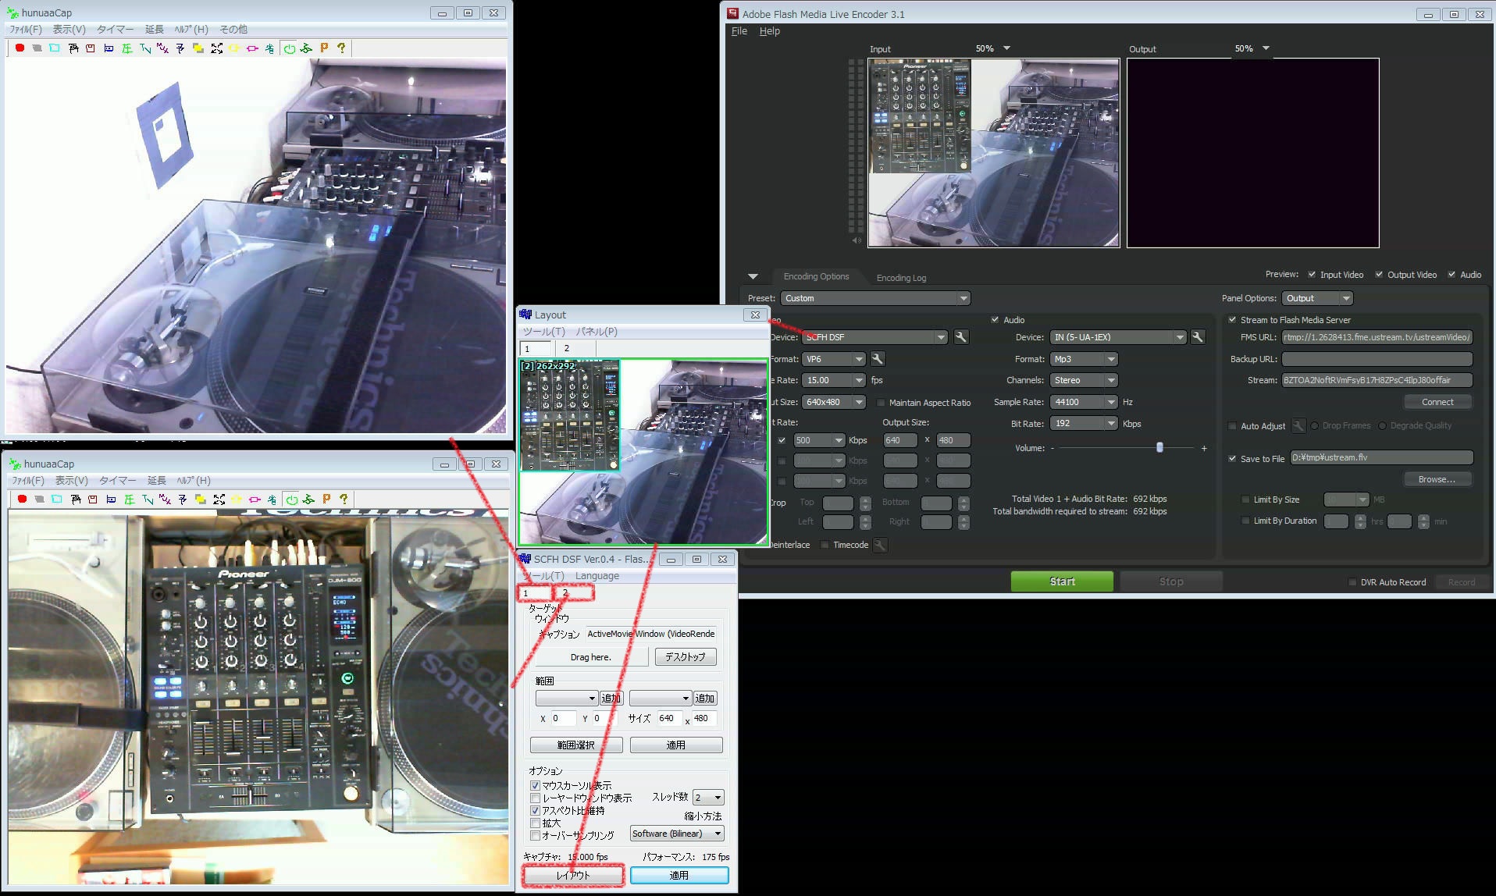Click question mark help icon in hunuaaCap window with その他 menu

[x=341, y=48]
